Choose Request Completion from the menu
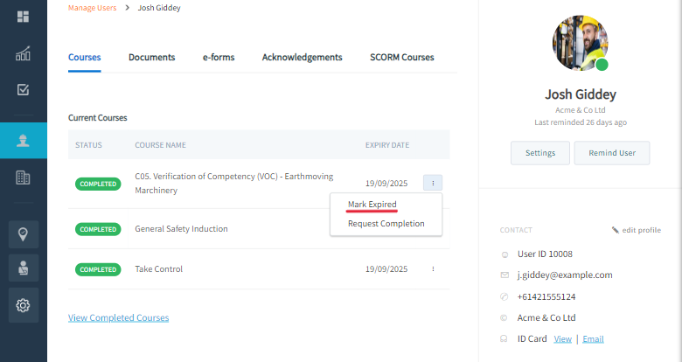Screen dimensions: 682x362 (386, 224)
